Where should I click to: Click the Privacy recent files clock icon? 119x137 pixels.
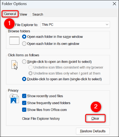[14, 99]
